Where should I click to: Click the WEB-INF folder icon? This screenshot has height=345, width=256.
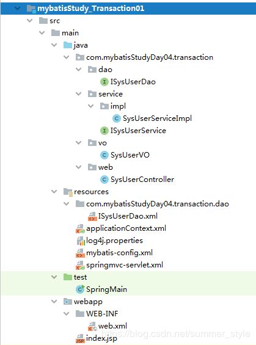click(80, 314)
